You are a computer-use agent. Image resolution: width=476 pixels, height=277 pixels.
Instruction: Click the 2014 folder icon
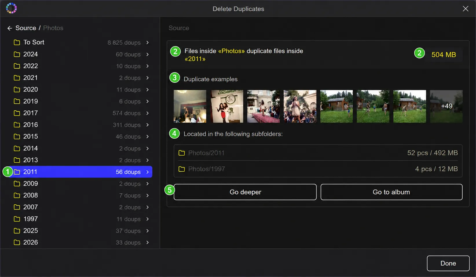[x=17, y=148]
